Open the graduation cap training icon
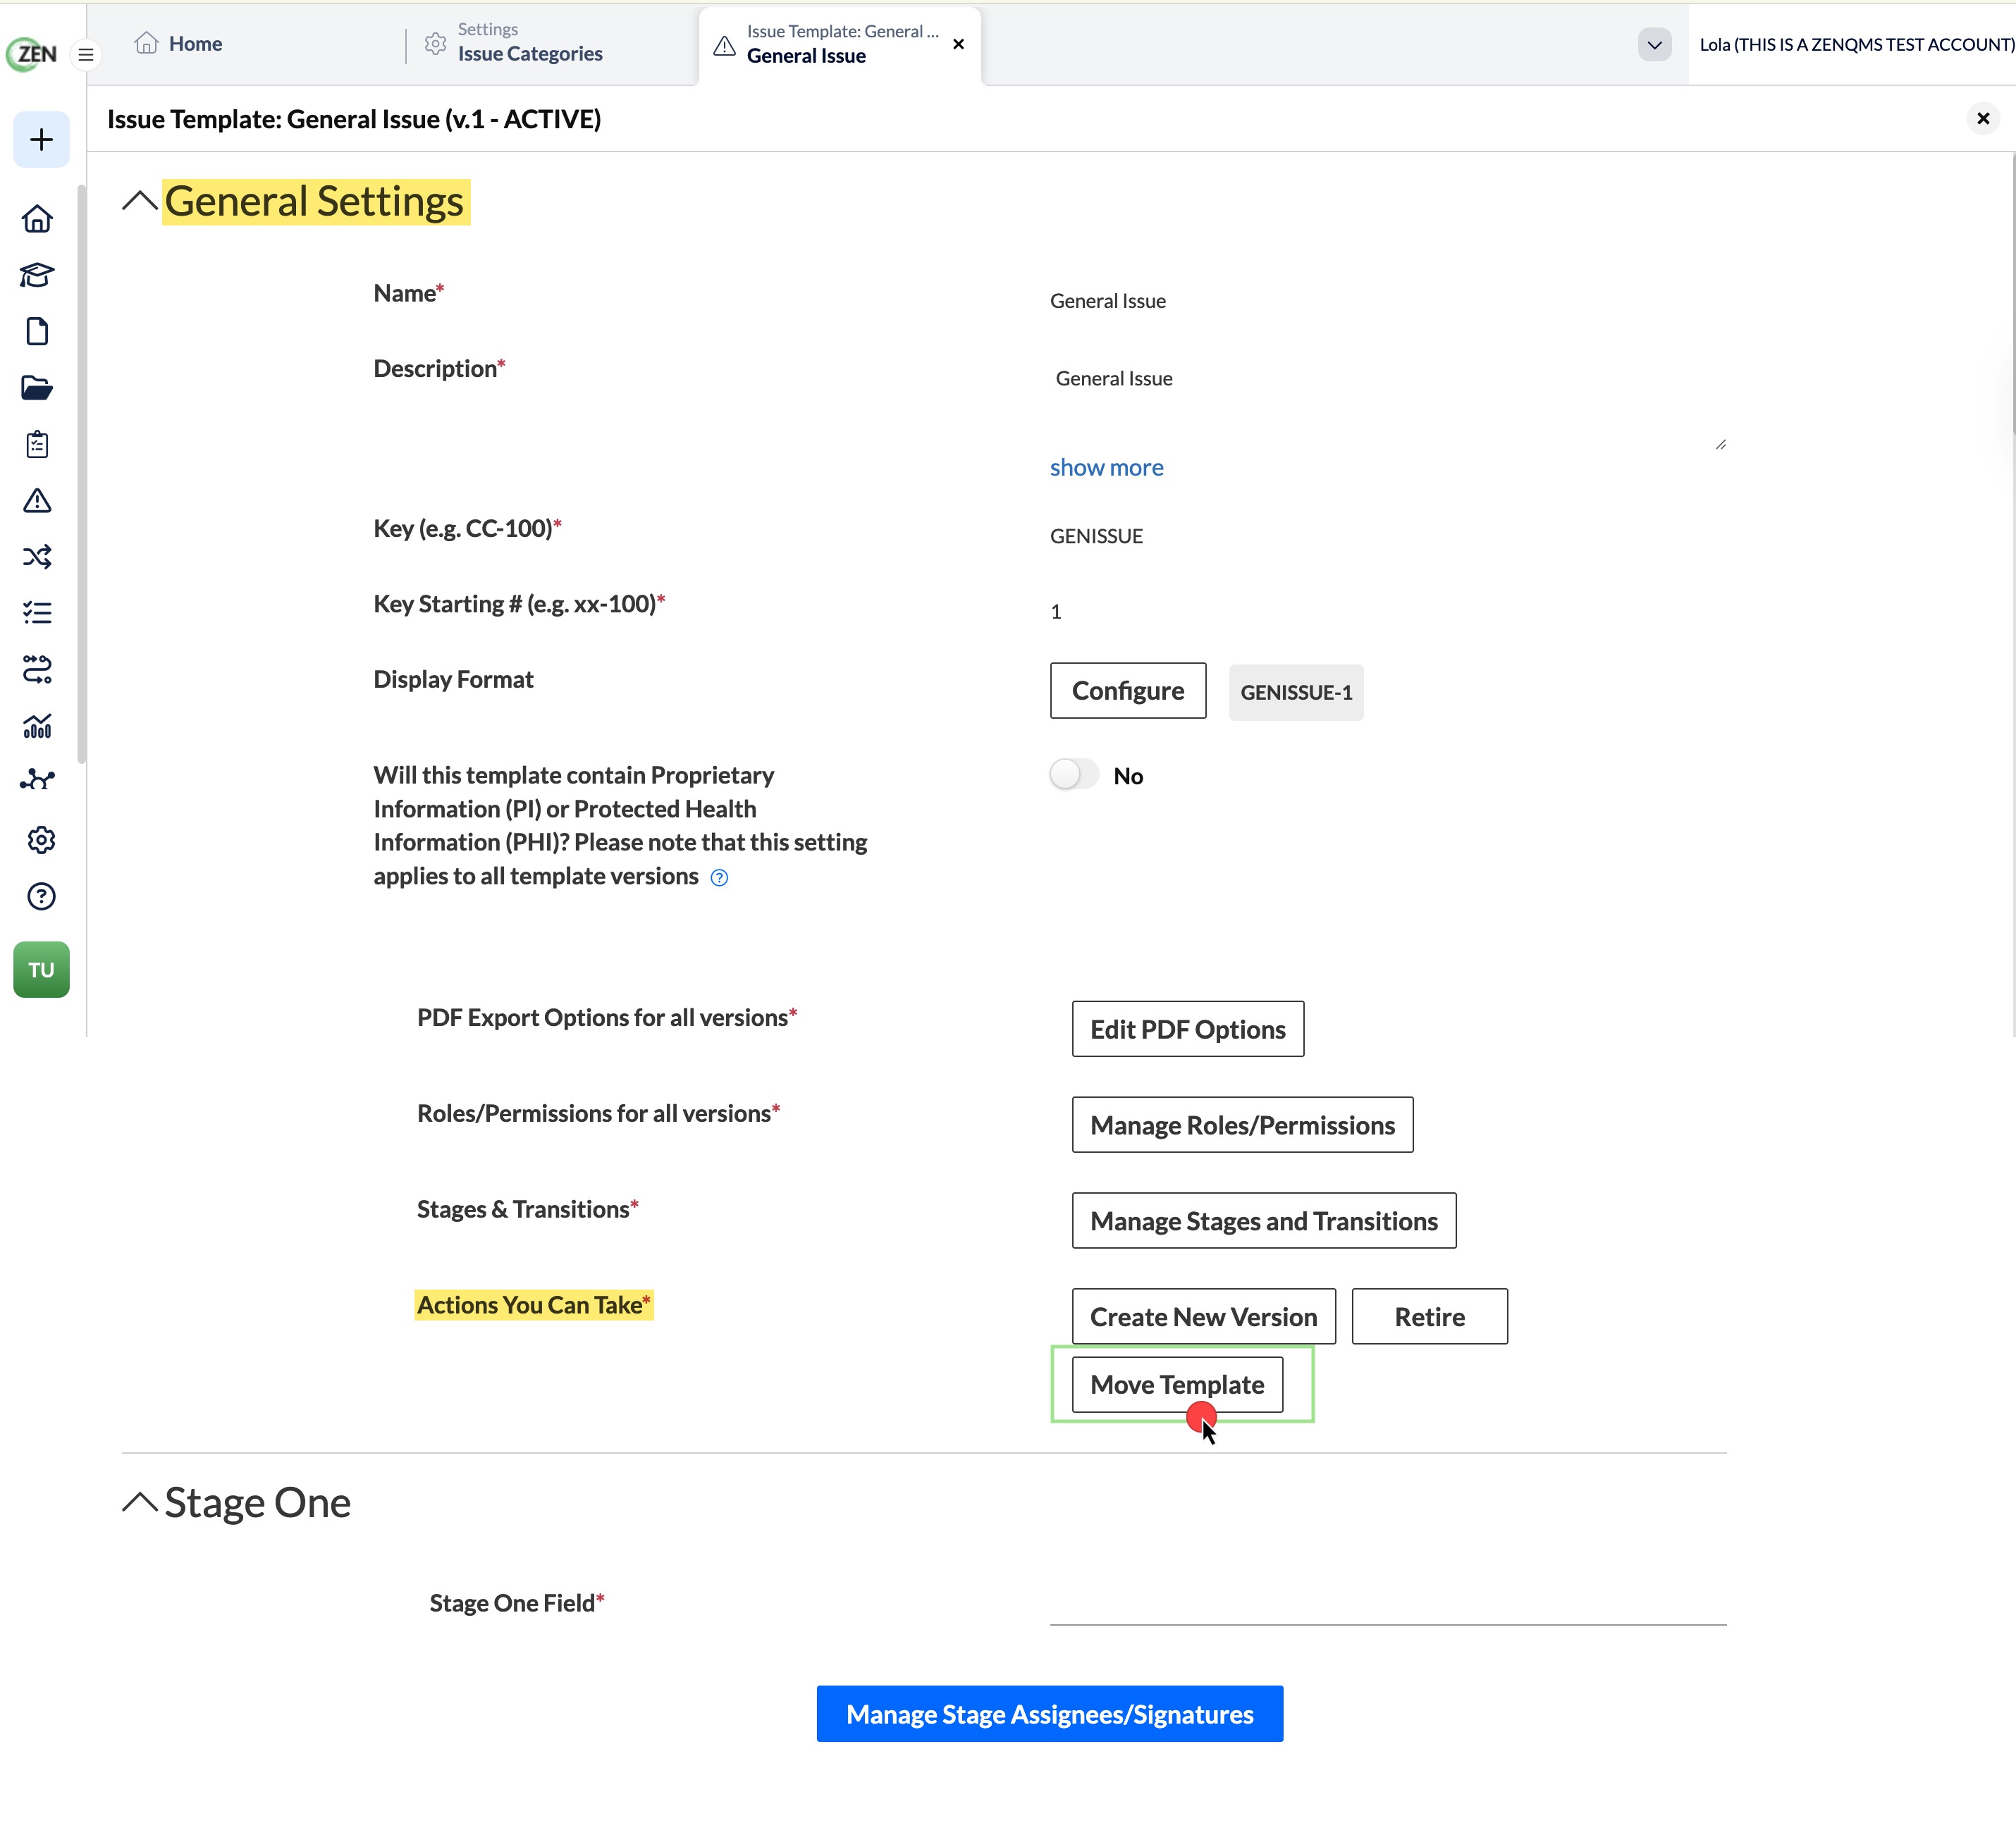 click(37, 275)
